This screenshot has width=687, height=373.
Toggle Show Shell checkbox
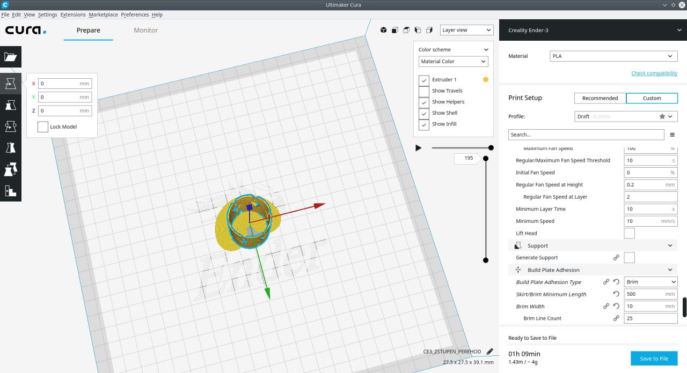pos(424,113)
